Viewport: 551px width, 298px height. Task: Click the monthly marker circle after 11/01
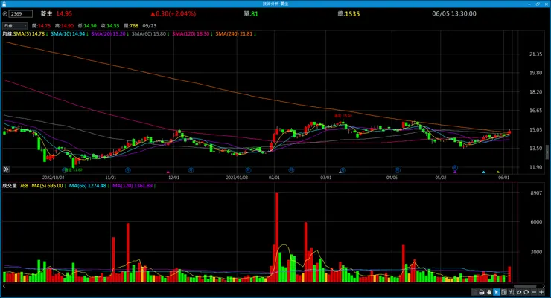pyautogui.click(x=128, y=170)
